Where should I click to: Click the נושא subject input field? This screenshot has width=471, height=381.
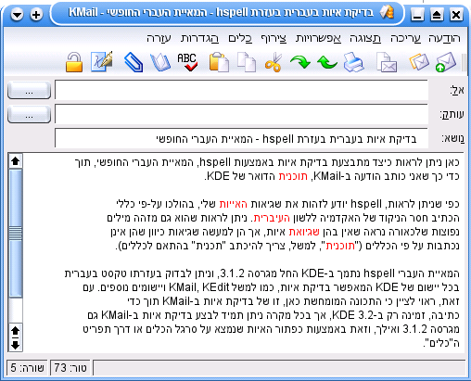point(241,138)
